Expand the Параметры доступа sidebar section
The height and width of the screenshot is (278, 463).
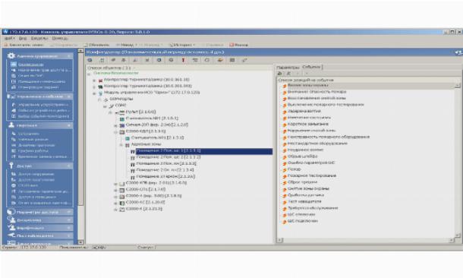[x=69, y=212]
